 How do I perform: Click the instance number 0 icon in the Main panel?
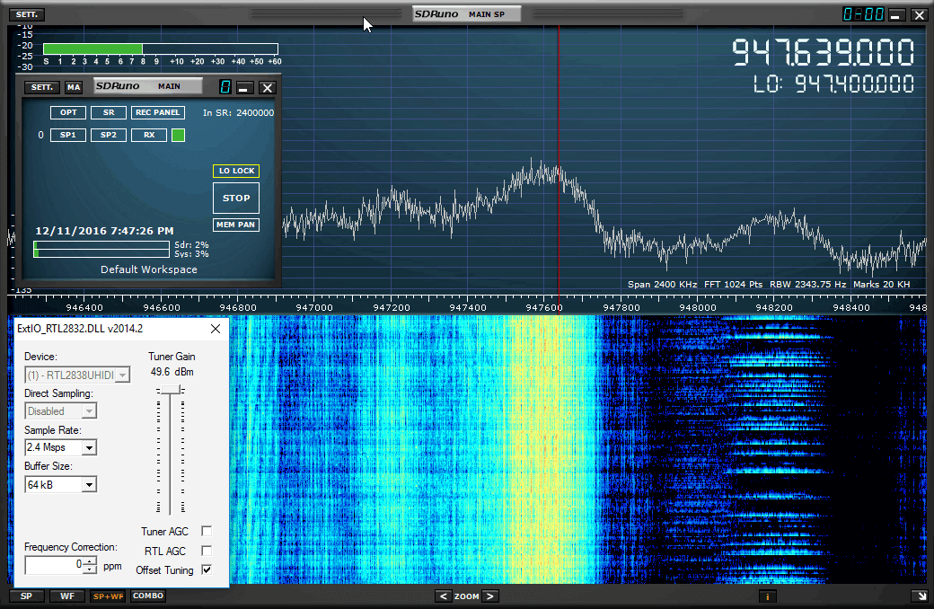pyautogui.click(x=225, y=87)
